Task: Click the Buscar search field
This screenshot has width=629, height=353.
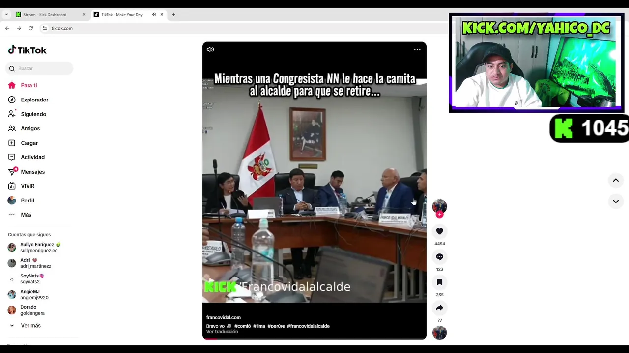Action: (x=39, y=68)
